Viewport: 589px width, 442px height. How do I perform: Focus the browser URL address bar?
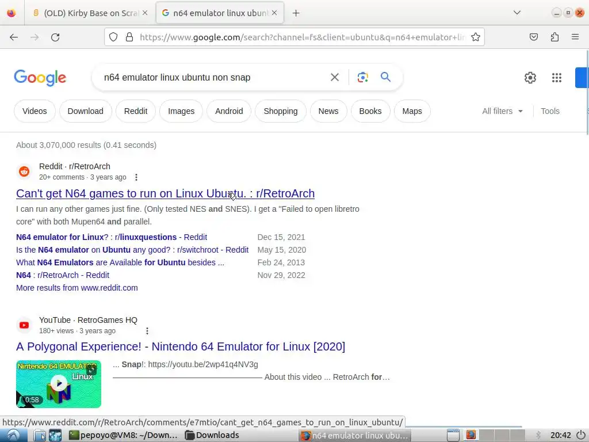click(303, 37)
